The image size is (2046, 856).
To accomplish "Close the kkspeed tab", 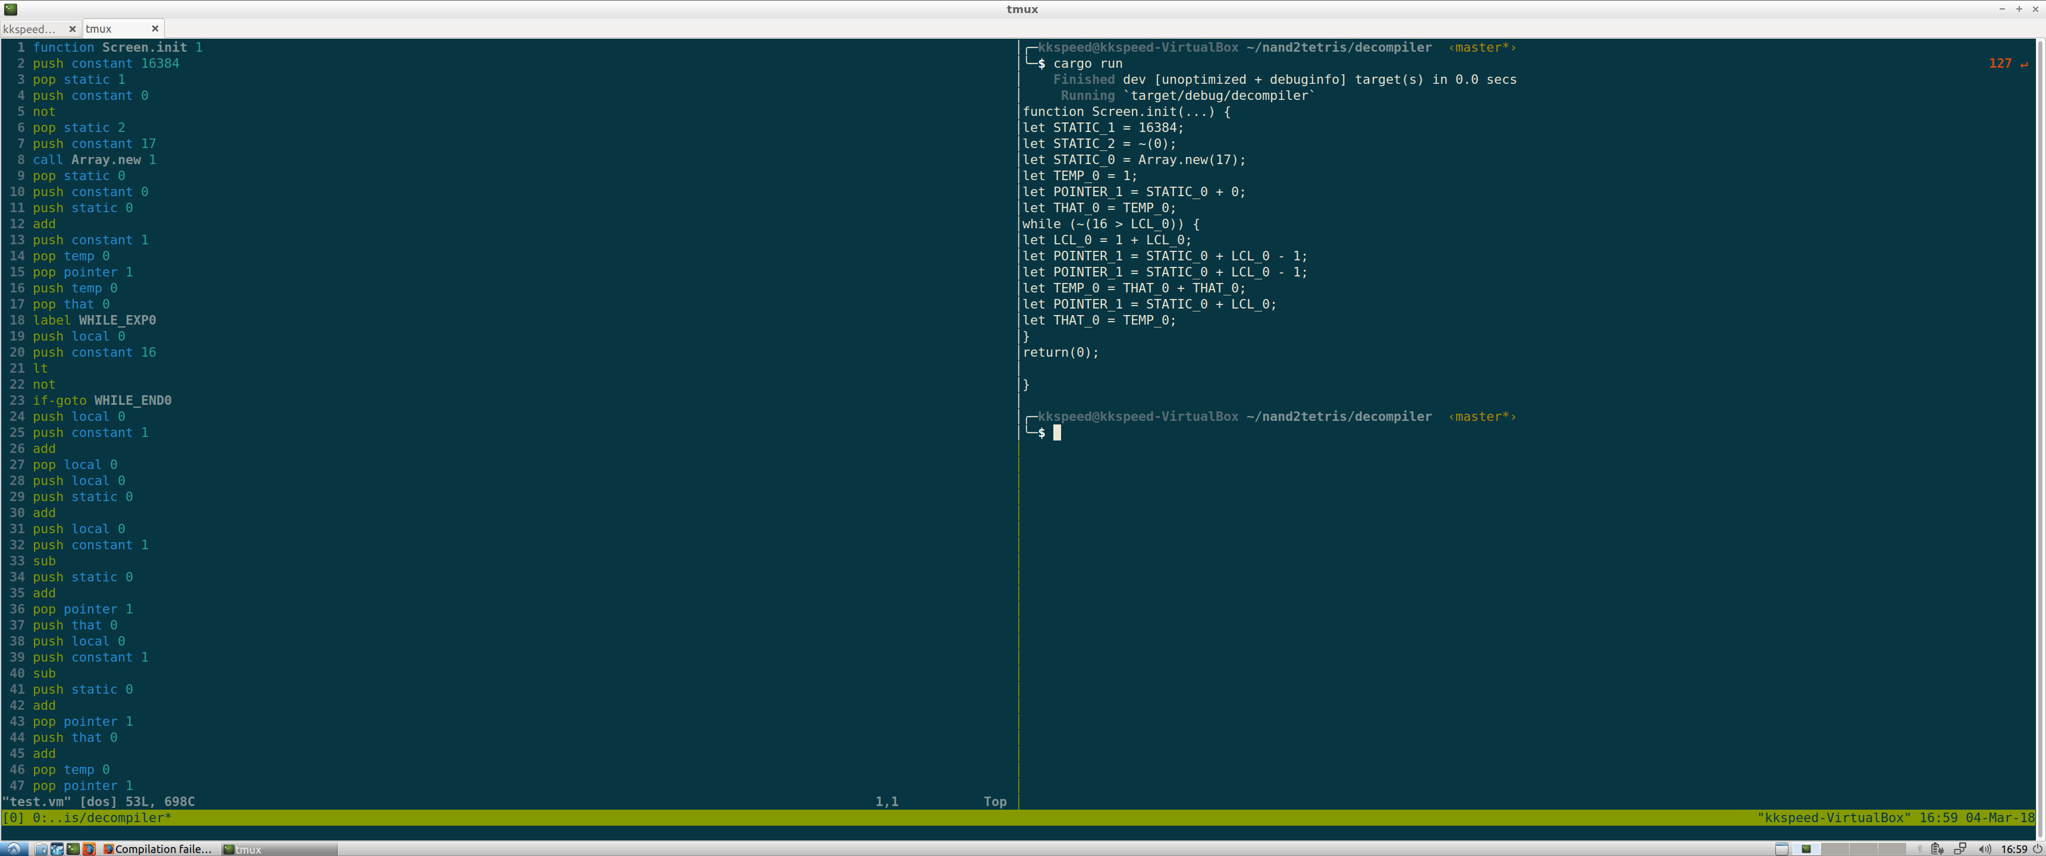I will 73,29.
